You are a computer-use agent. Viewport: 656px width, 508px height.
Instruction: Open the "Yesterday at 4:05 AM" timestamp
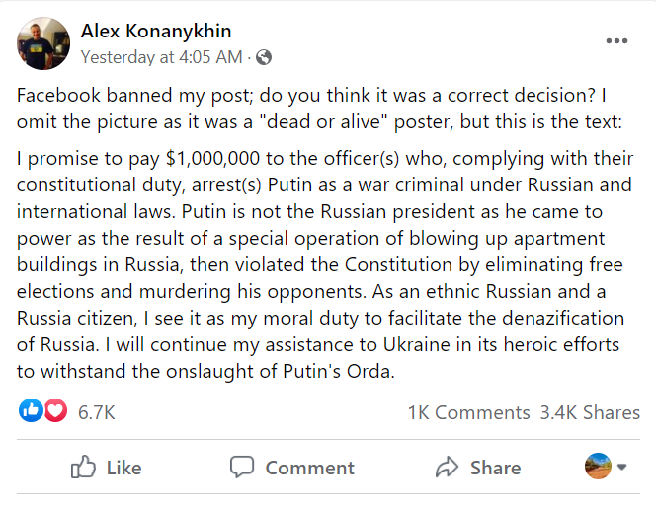tap(160, 57)
